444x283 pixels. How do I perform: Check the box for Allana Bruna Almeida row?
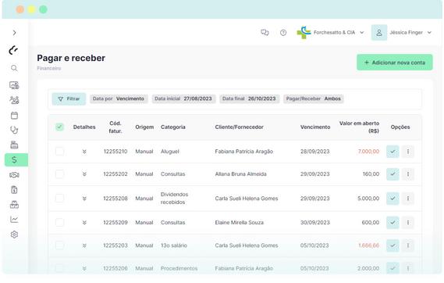point(59,174)
